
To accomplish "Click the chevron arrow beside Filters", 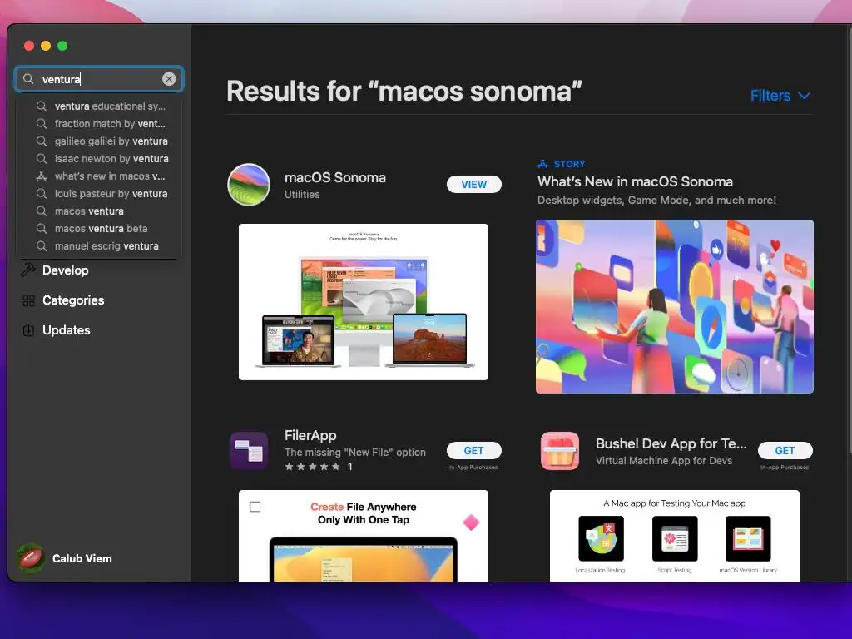I will tap(805, 96).
